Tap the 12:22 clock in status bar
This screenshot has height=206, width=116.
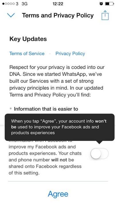tap(58, 4)
